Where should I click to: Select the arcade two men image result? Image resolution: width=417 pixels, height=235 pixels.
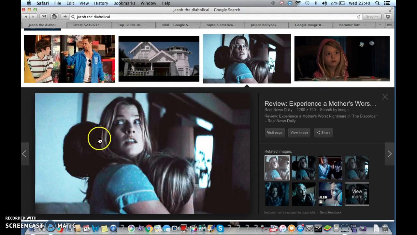click(69, 59)
